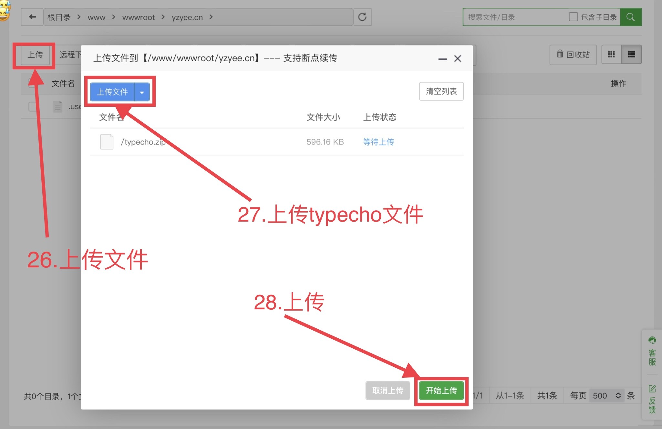Click the 文件大小 column header
The width and height of the screenshot is (662, 429).
click(323, 117)
